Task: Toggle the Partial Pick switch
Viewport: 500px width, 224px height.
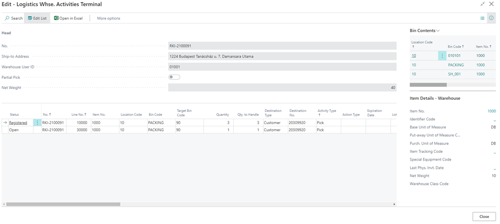Action: tap(174, 77)
